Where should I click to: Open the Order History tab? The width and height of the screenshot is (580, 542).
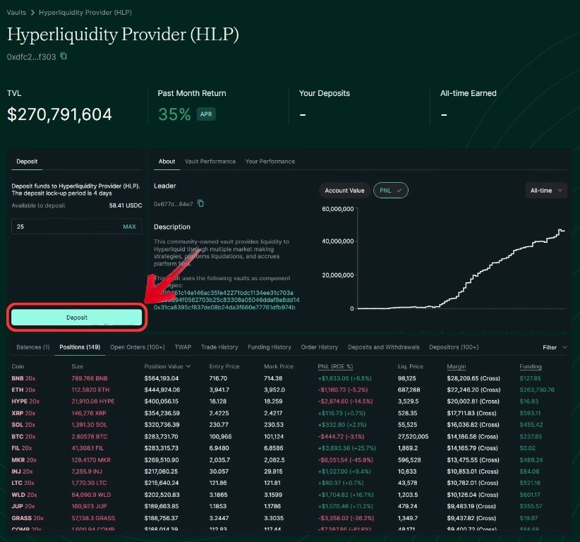point(319,347)
